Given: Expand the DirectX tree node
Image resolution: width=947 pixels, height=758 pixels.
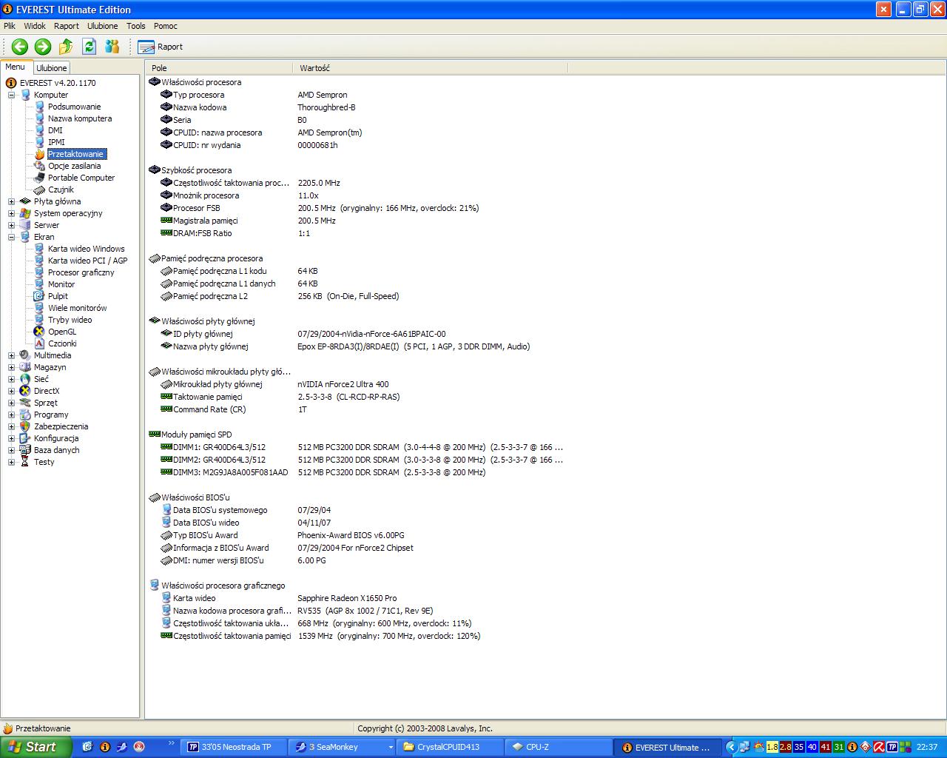Looking at the screenshot, I should [x=11, y=391].
